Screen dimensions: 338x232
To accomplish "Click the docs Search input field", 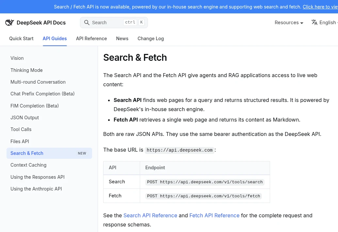I will pos(114,23).
